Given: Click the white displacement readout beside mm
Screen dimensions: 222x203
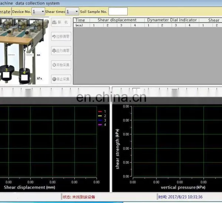Looking at the screenshot, I should pyautogui.click(x=30, y=55).
